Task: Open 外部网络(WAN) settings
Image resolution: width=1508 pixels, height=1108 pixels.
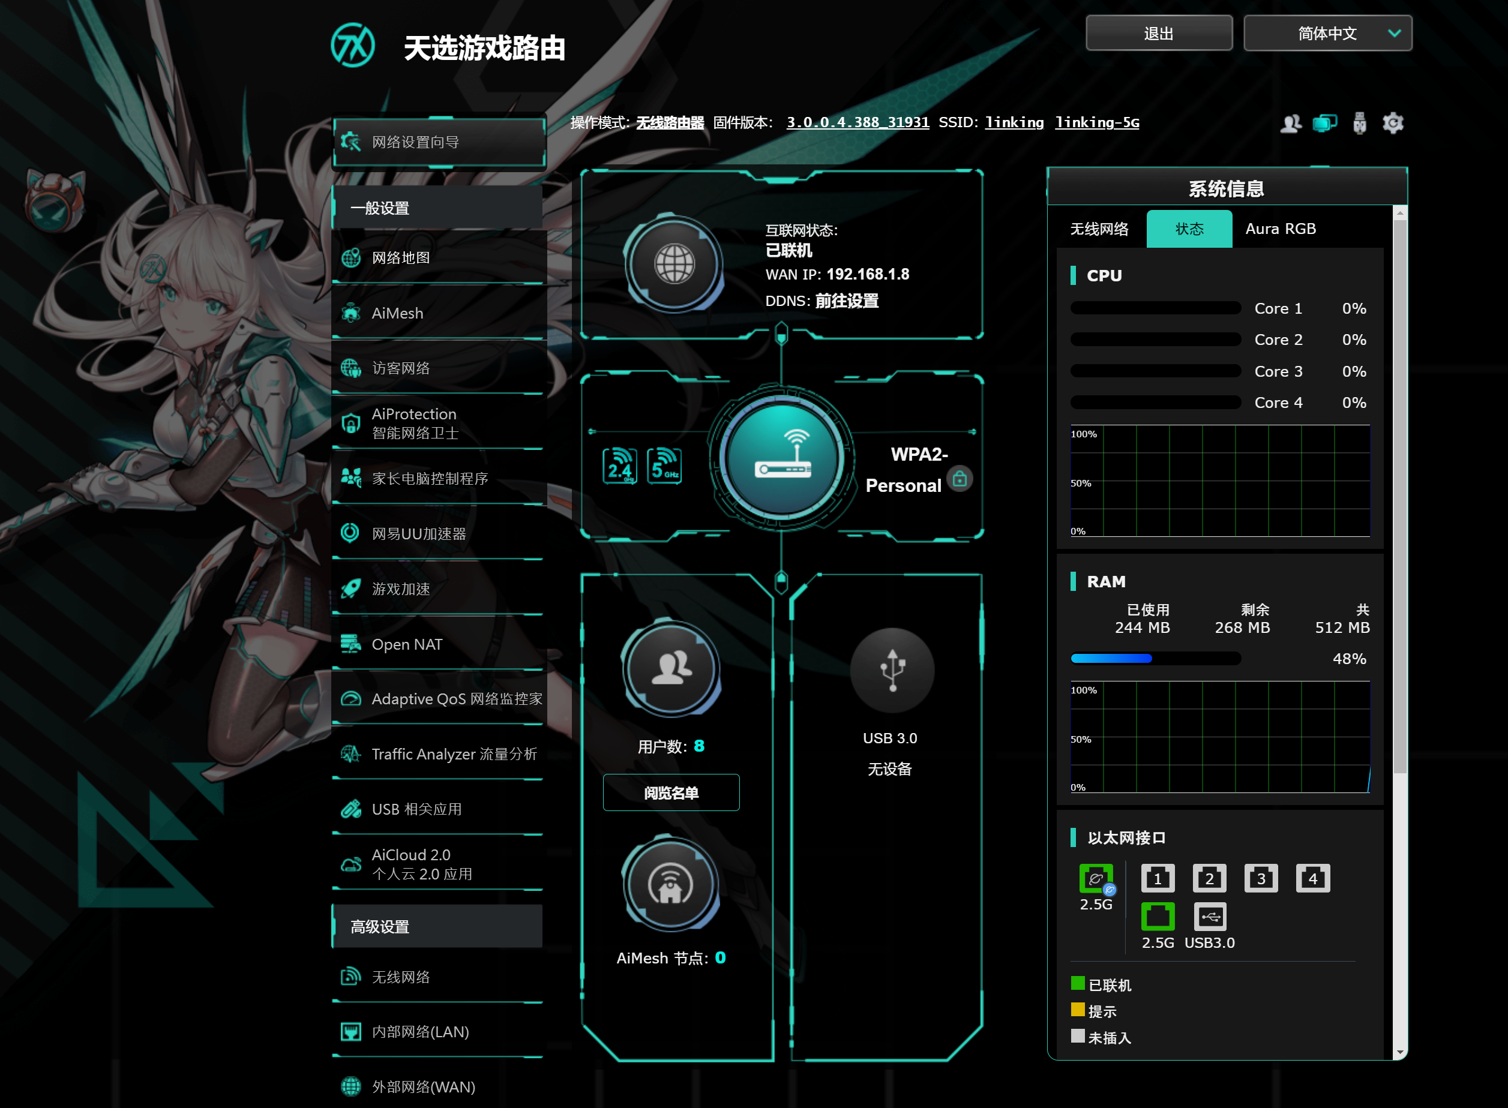Action: pyautogui.click(x=439, y=1086)
